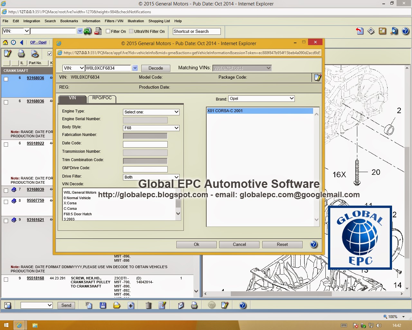The image size is (412, 330).
Task: Confirm with the Ok button
Action: [196, 244]
